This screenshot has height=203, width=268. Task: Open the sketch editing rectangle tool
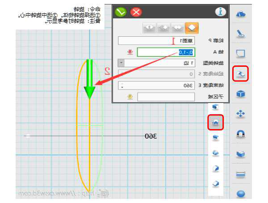(241, 53)
